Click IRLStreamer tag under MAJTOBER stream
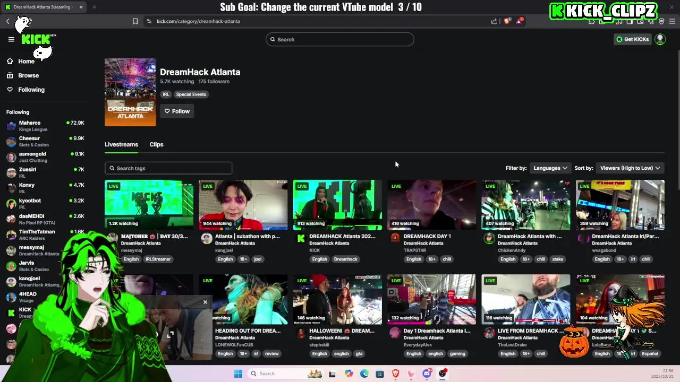Image resolution: width=680 pixels, height=382 pixels. [158, 259]
